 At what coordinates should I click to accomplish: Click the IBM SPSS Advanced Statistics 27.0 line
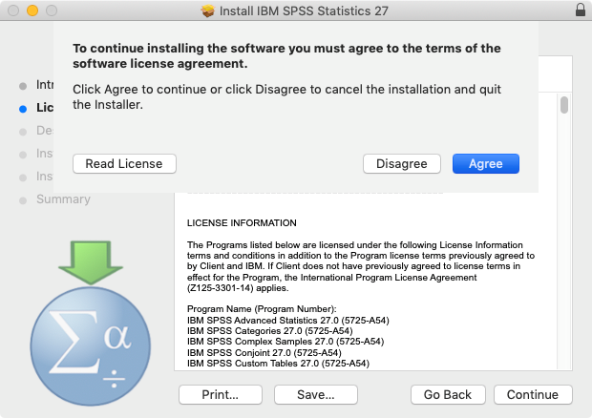(288, 321)
